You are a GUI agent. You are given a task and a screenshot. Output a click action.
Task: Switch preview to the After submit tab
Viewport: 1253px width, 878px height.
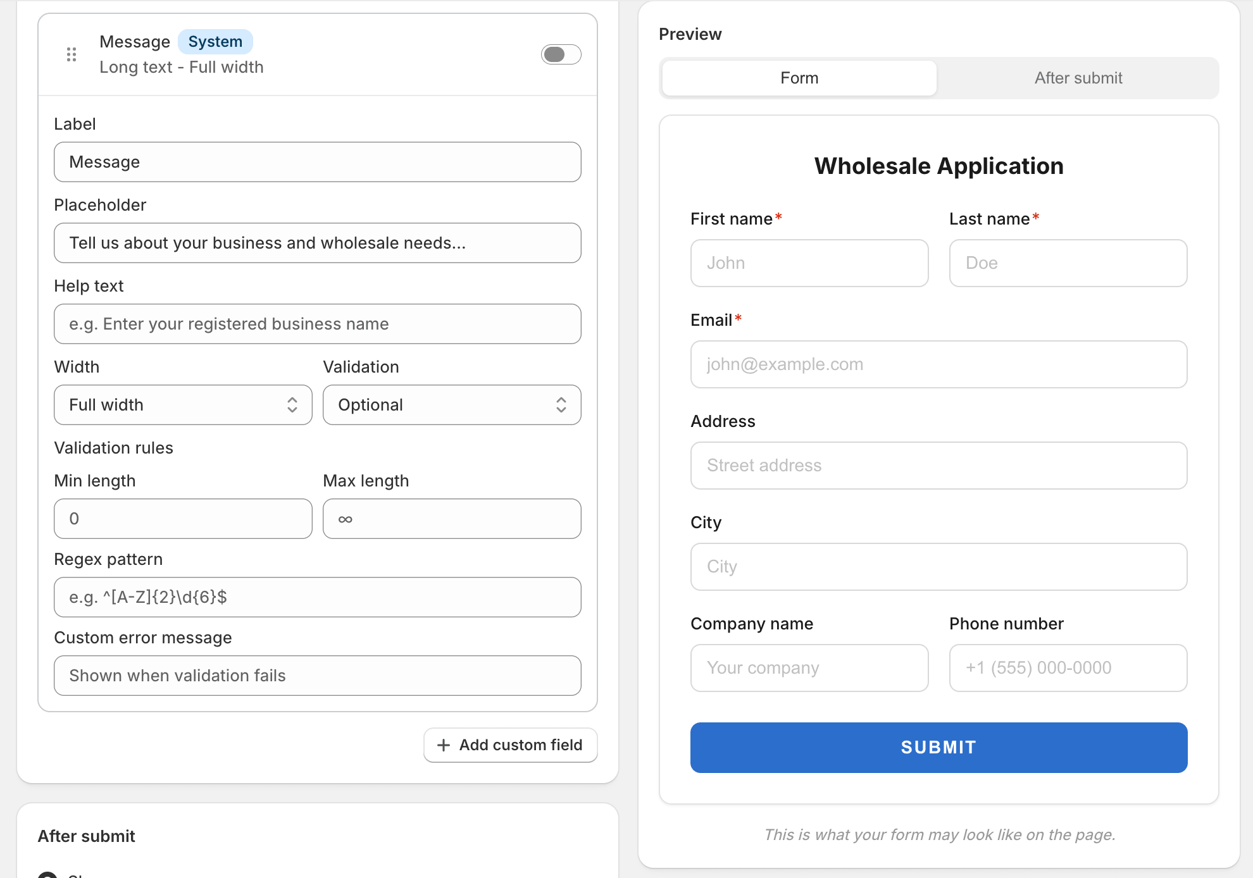(1078, 78)
